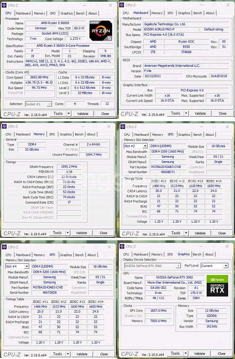
Task: Click Validate in the RTX 3060 window
Action: 200,353
